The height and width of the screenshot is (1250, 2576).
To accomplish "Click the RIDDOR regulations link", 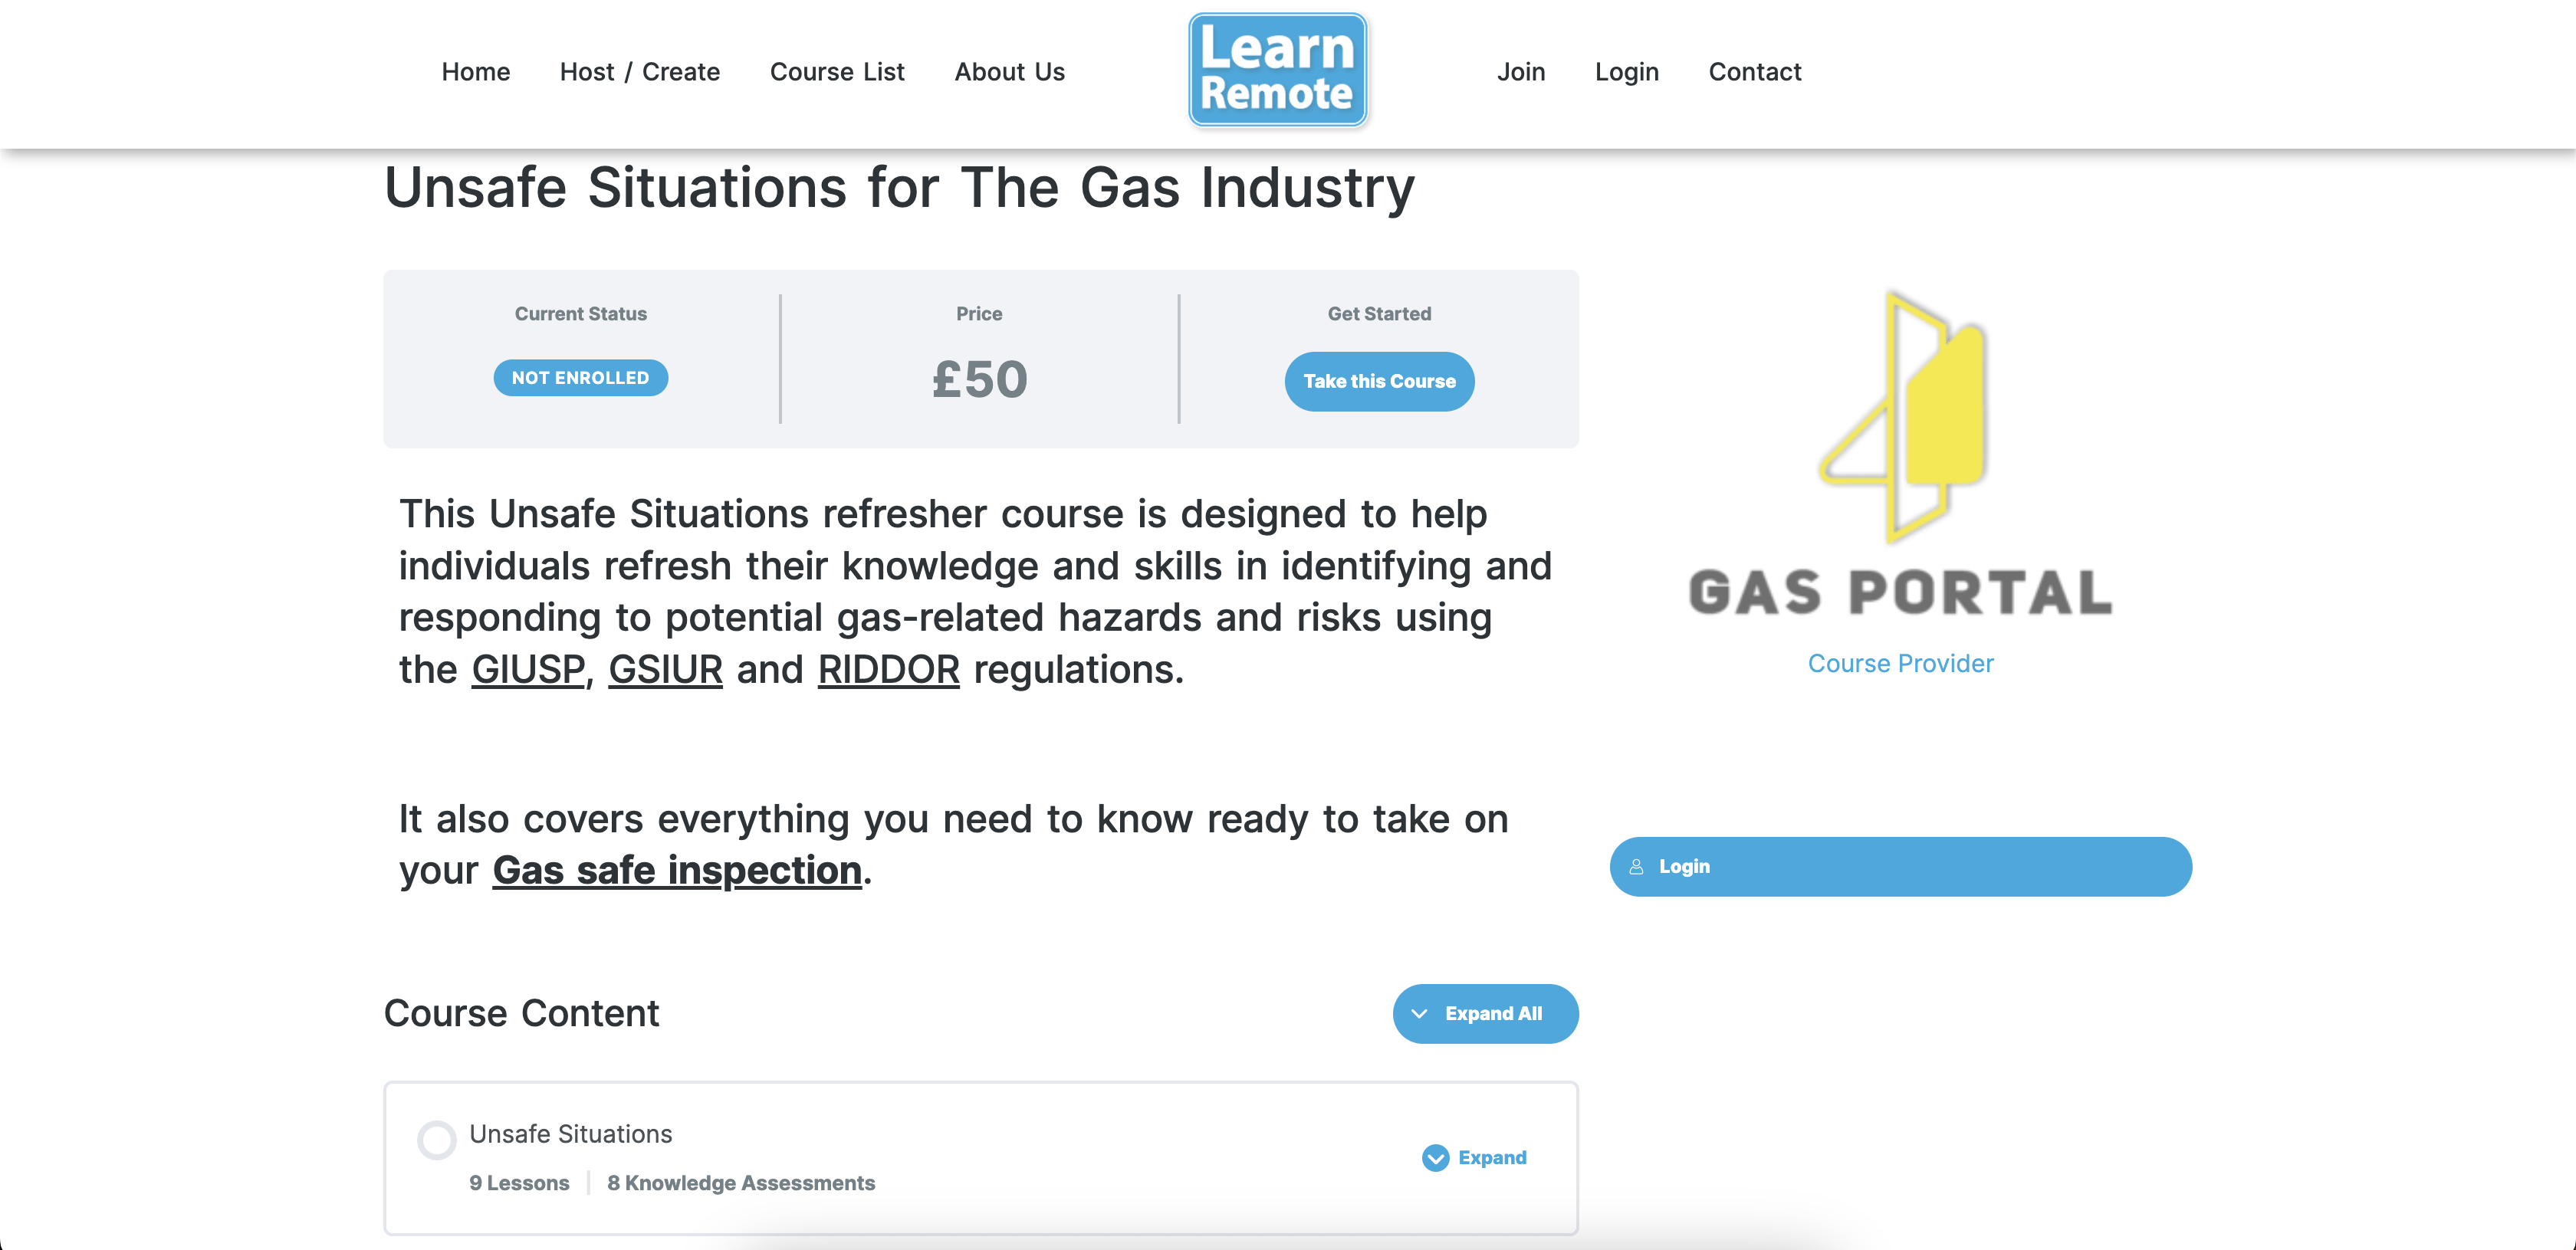I will [x=888, y=670].
